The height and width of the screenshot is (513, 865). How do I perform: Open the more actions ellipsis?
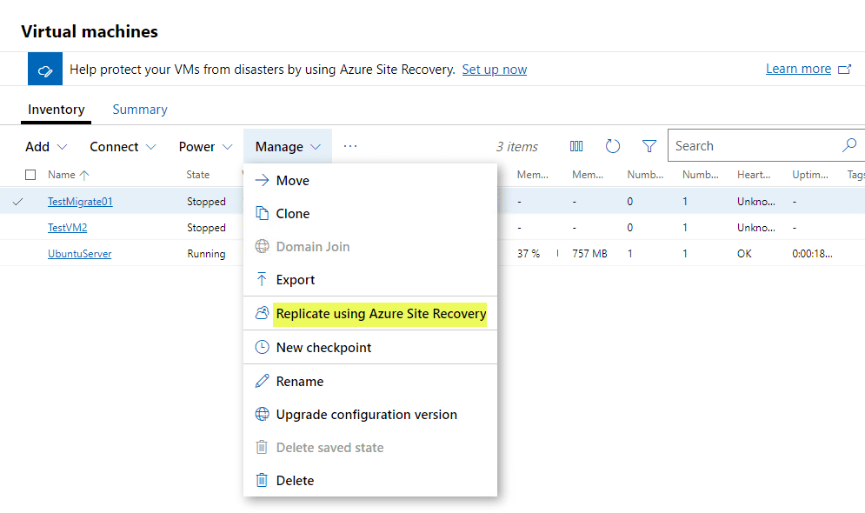pos(350,146)
